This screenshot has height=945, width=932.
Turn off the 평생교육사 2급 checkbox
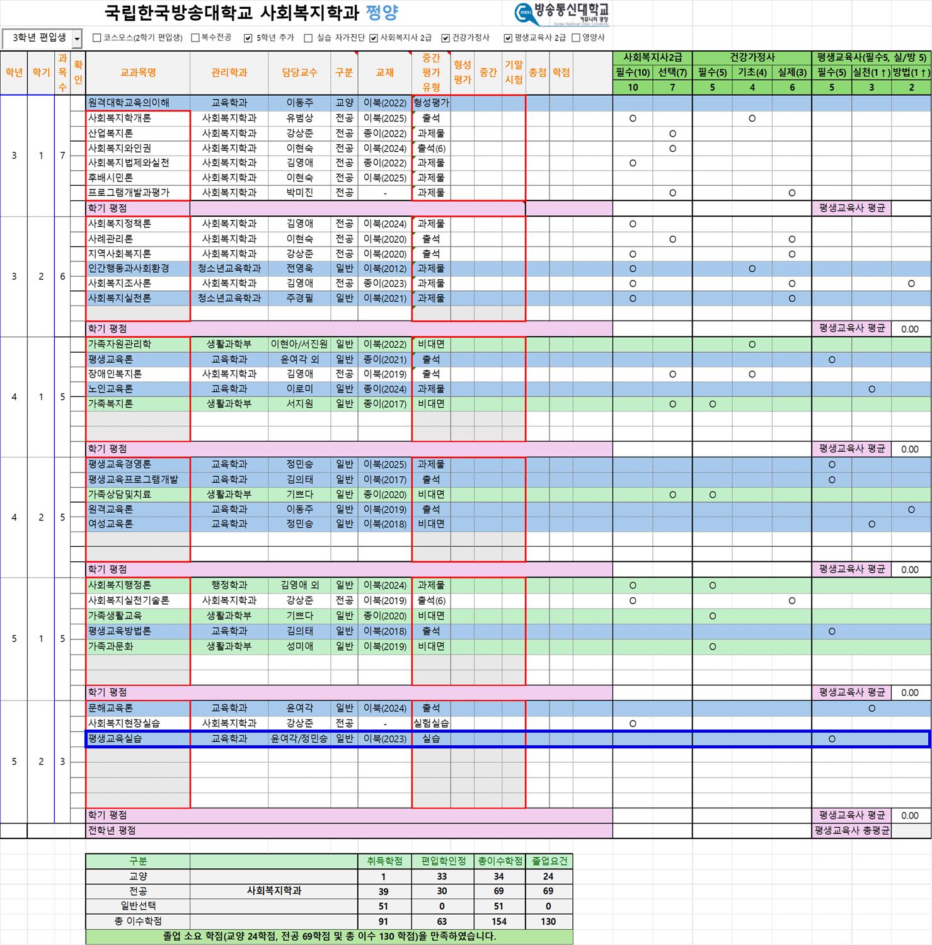coord(508,38)
